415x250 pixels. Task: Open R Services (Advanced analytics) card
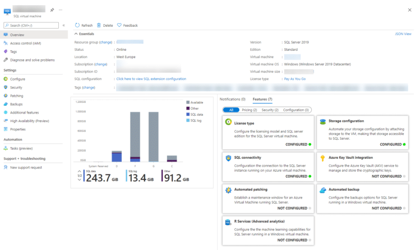coord(268,230)
